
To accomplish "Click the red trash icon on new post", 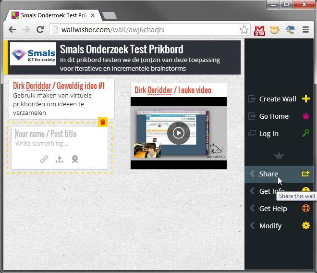I will 102,122.
